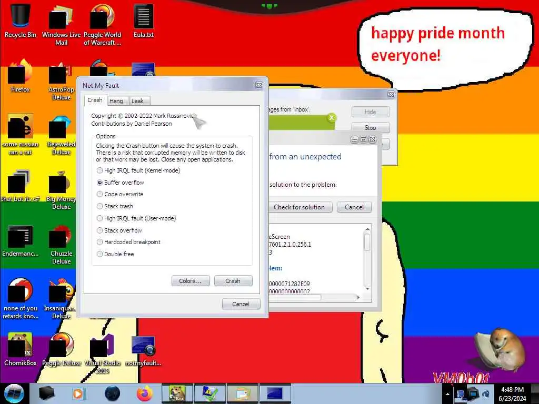Open Peggle Deluxe desktop icon
The width and height of the screenshot is (539, 404).
[x=61, y=348]
